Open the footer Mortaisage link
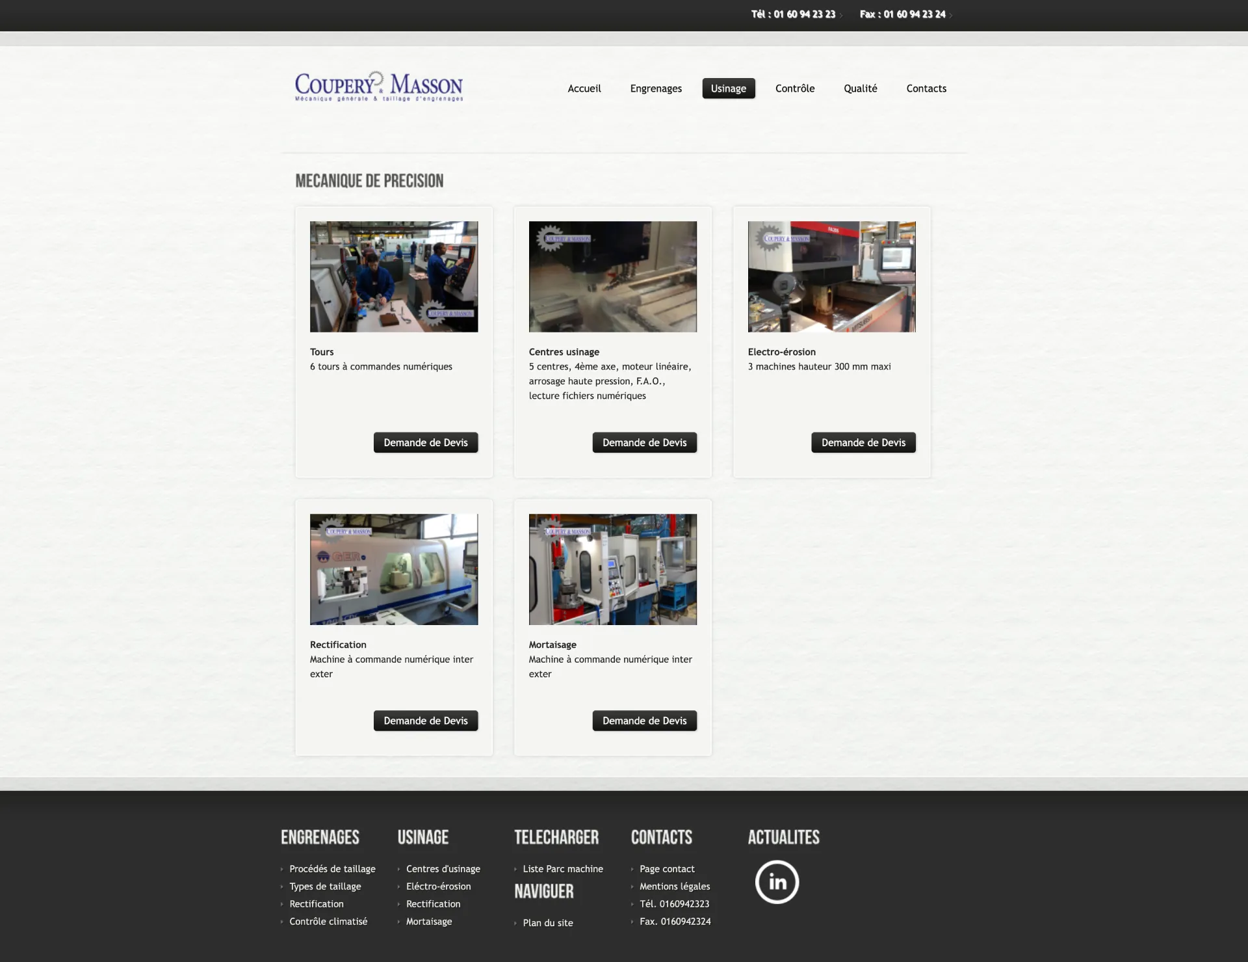This screenshot has height=962, width=1248. click(429, 922)
